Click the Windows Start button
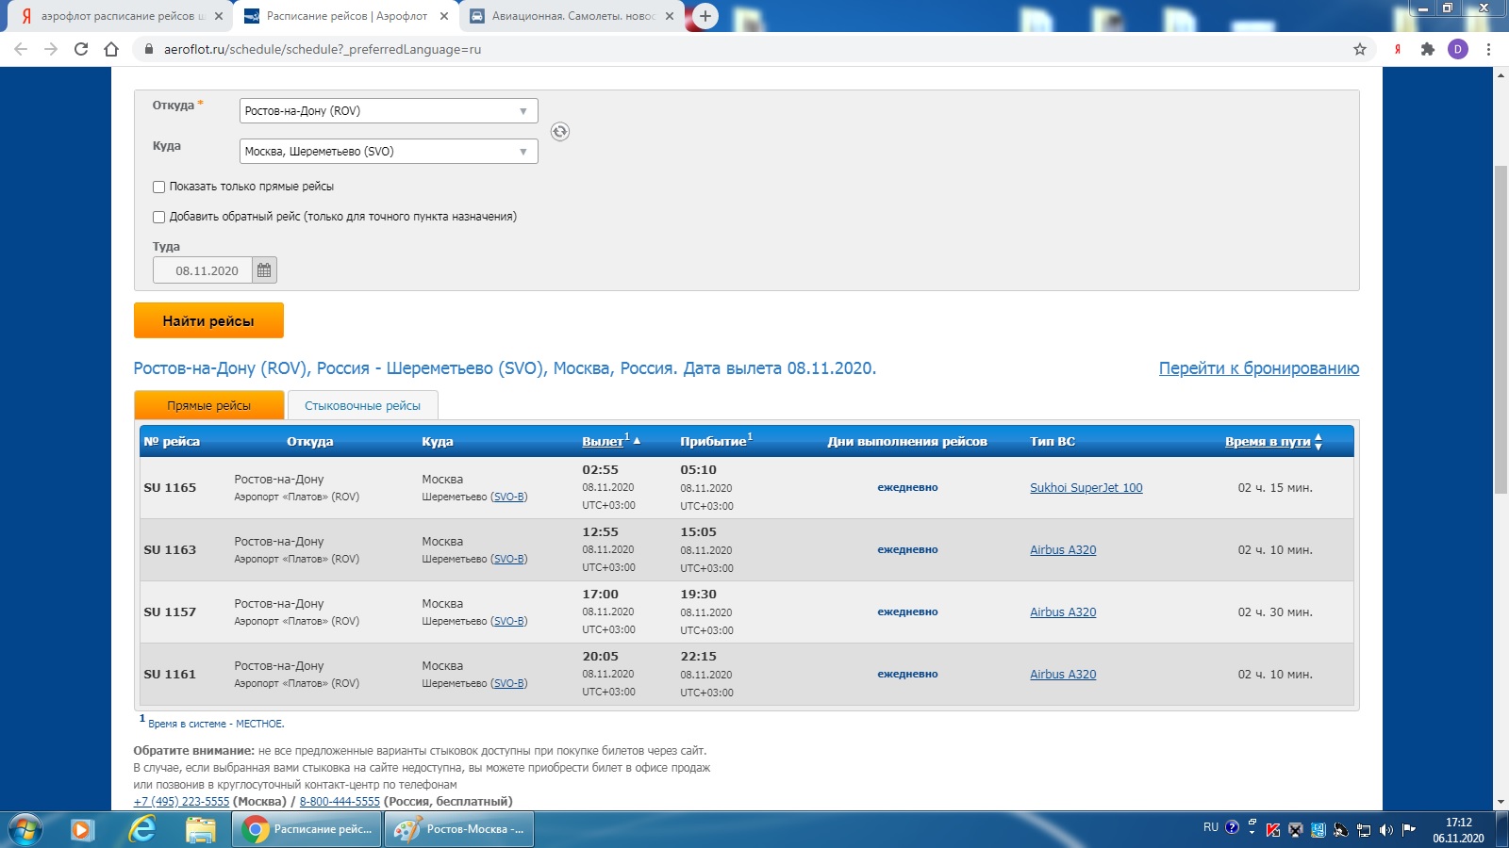This screenshot has width=1509, height=848. point(25,829)
